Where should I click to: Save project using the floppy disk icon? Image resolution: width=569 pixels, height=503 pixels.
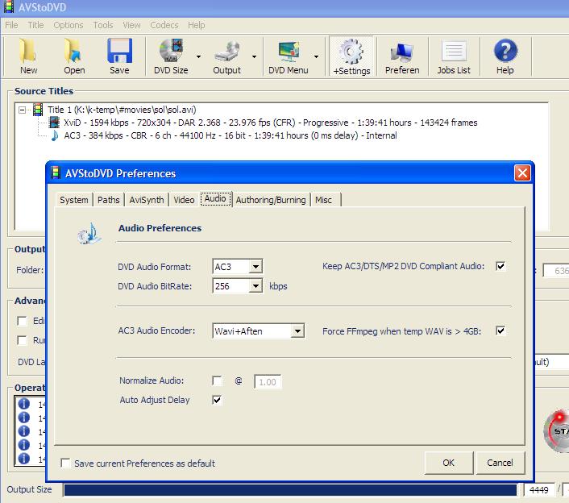tap(119, 51)
